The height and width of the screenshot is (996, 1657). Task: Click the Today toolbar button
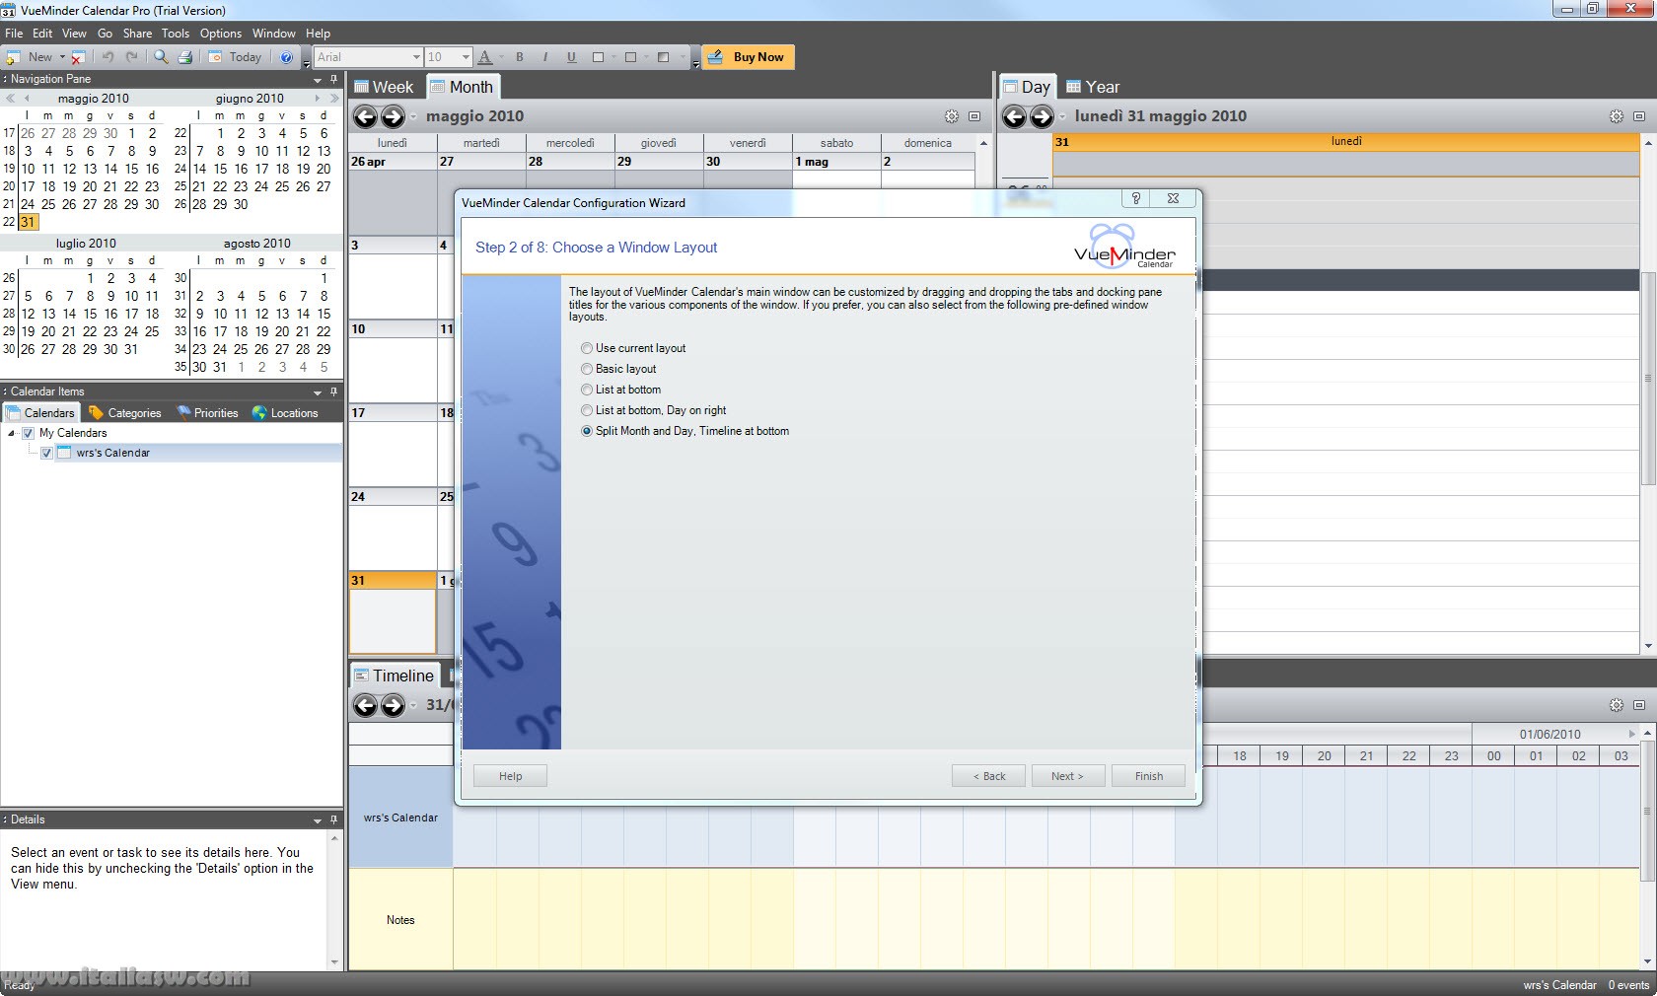tap(236, 57)
